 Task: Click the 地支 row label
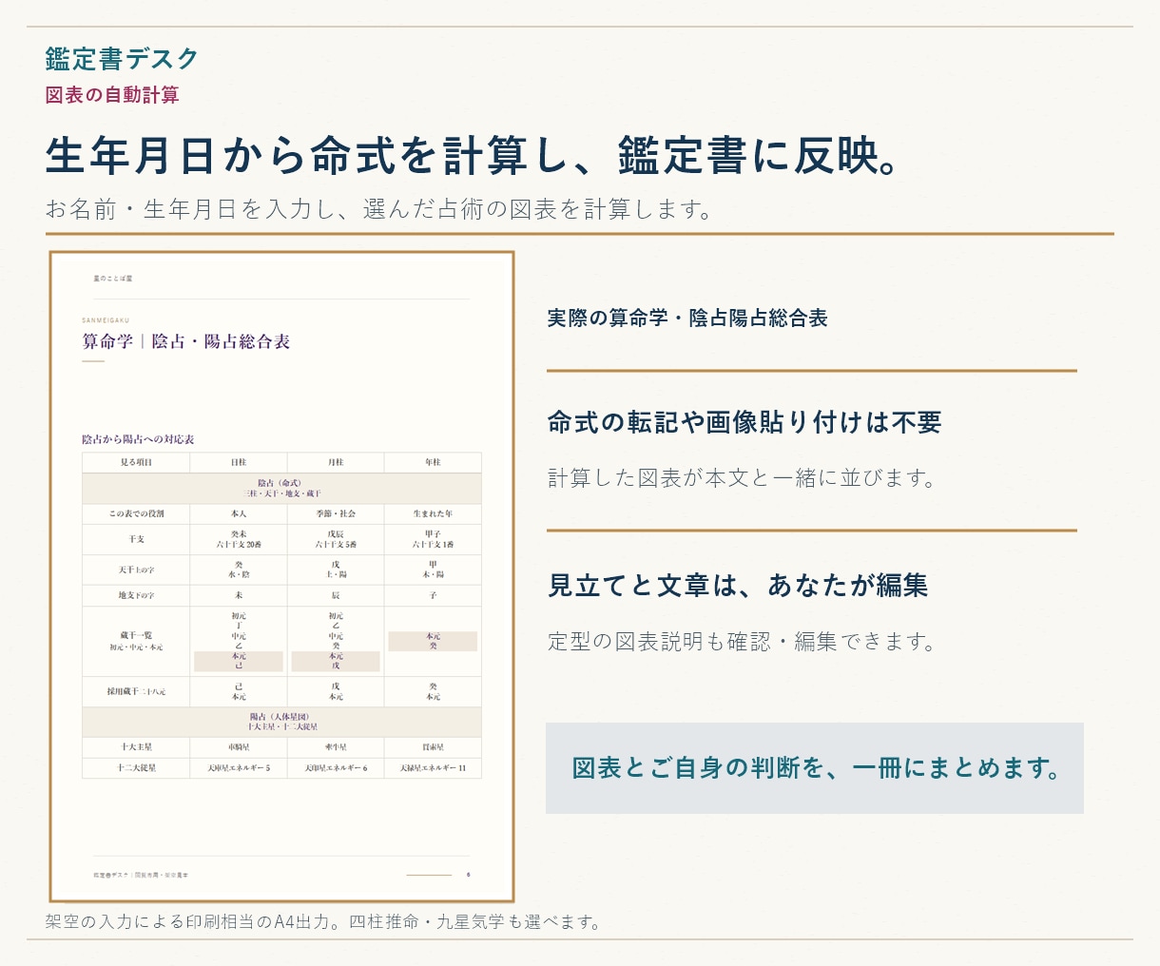tap(136, 595)
